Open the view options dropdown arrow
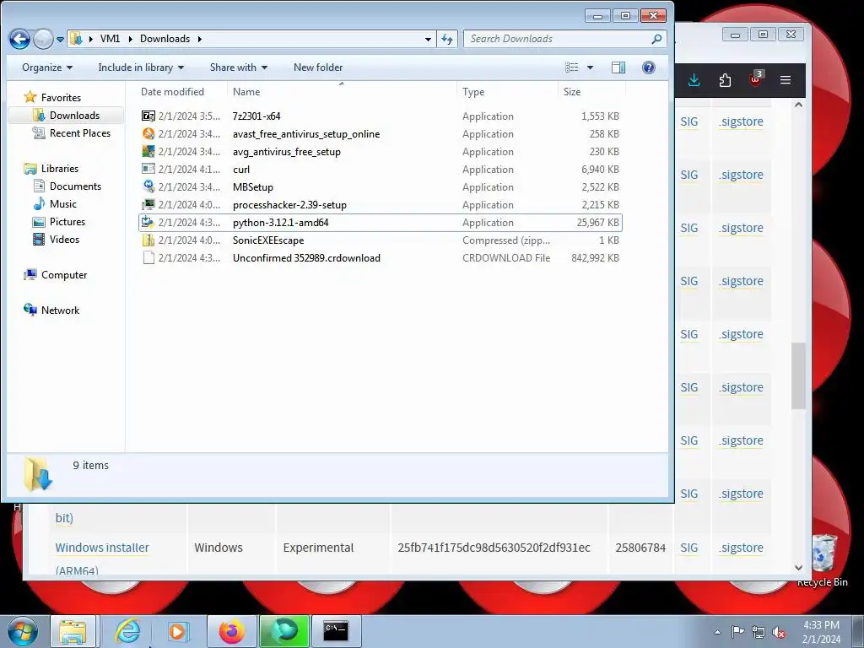 pos(590,67)
